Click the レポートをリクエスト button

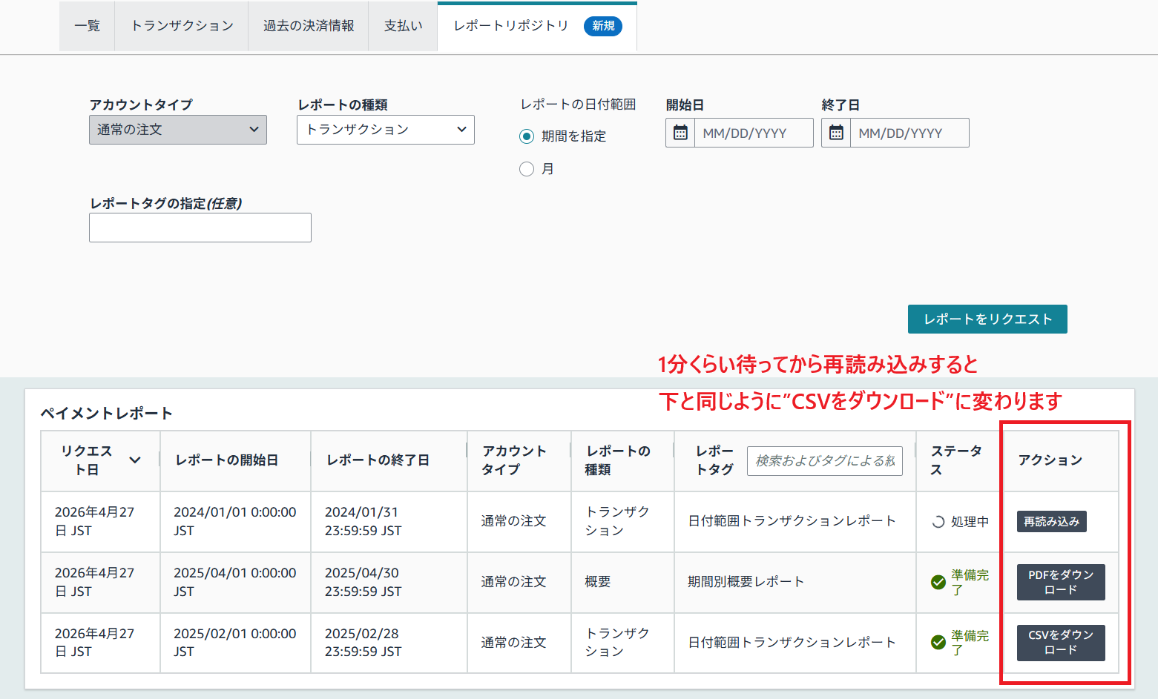click(x=987, y=319)
